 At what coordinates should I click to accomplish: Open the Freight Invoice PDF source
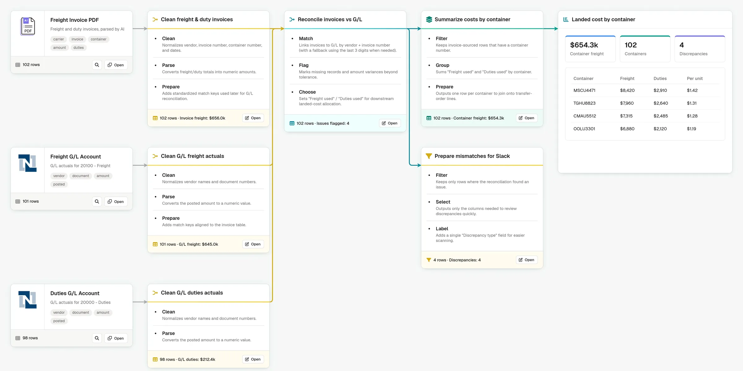(x=116, y=65)
